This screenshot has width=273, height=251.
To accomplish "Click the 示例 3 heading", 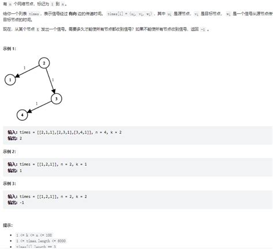I will [9, 184].
